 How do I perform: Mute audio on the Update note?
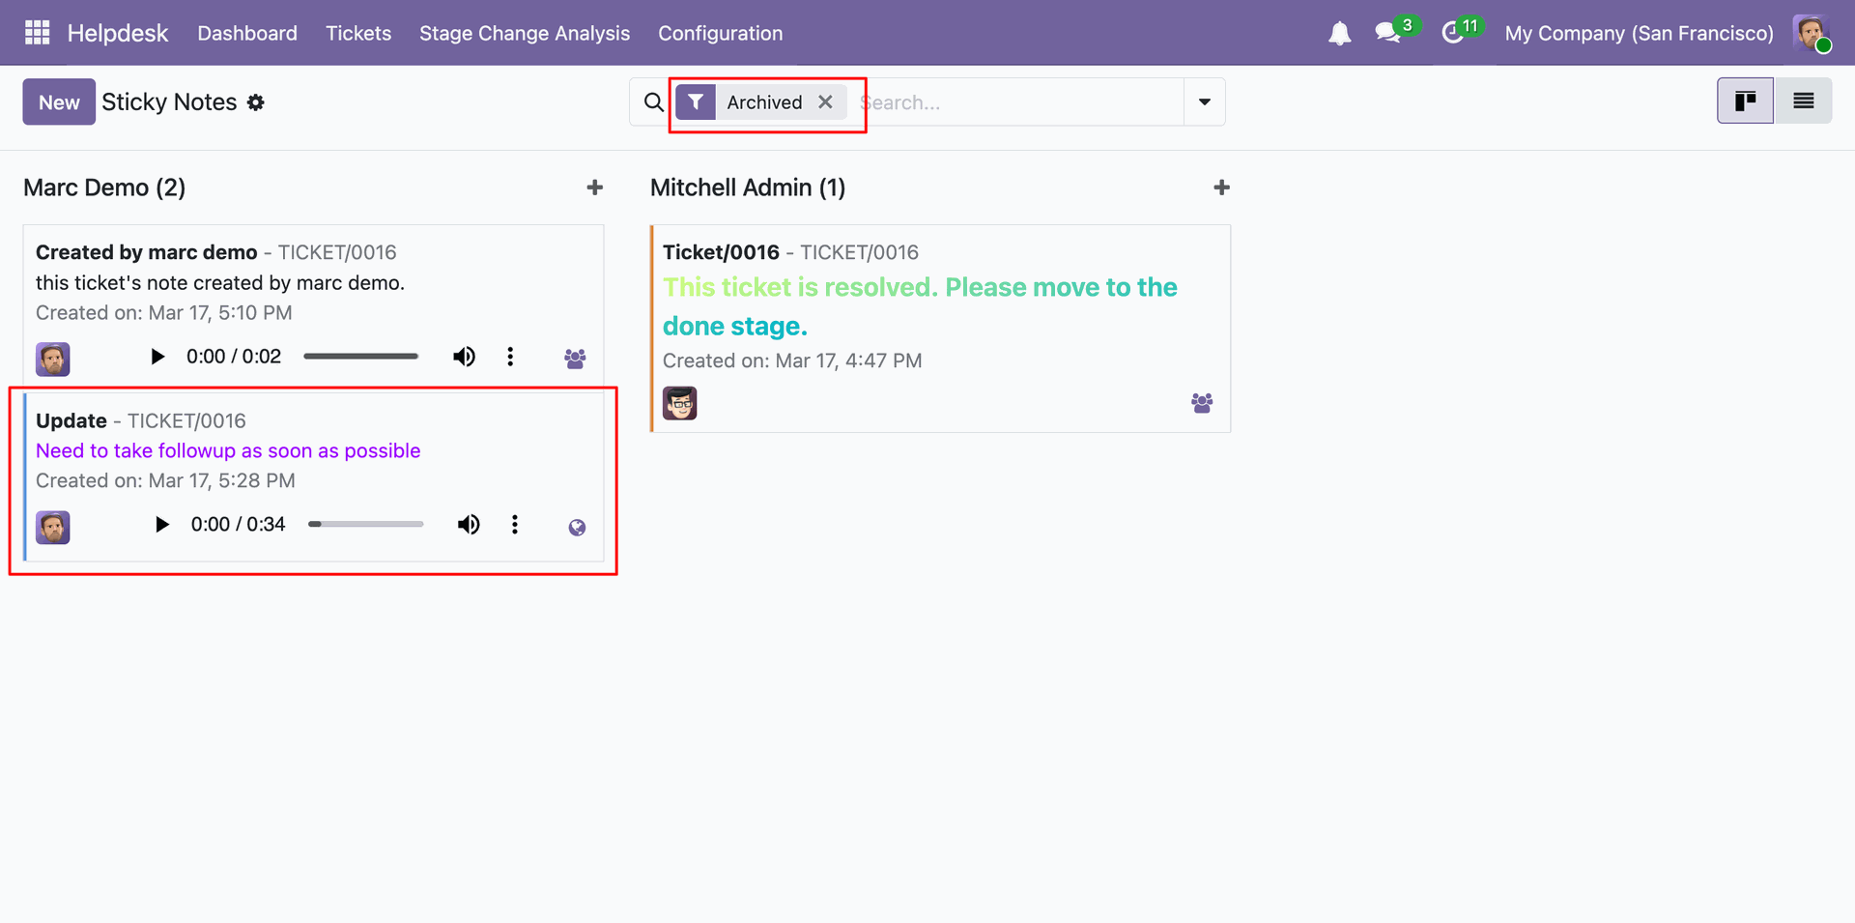(x=469, y=525)
